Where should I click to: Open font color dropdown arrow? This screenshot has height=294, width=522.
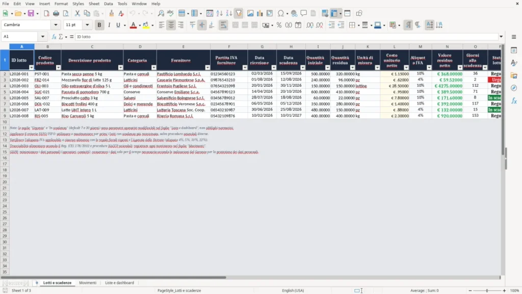pyautogui.click(x=140, y=26)
